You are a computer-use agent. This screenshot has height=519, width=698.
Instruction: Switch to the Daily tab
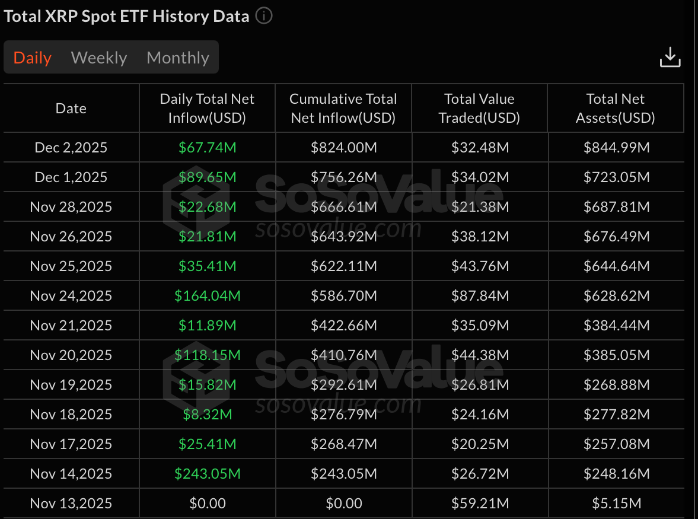point(33,58)
